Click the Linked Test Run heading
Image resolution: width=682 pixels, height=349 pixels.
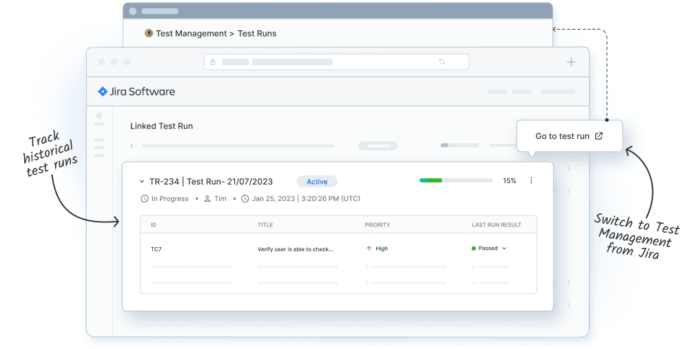161,126
